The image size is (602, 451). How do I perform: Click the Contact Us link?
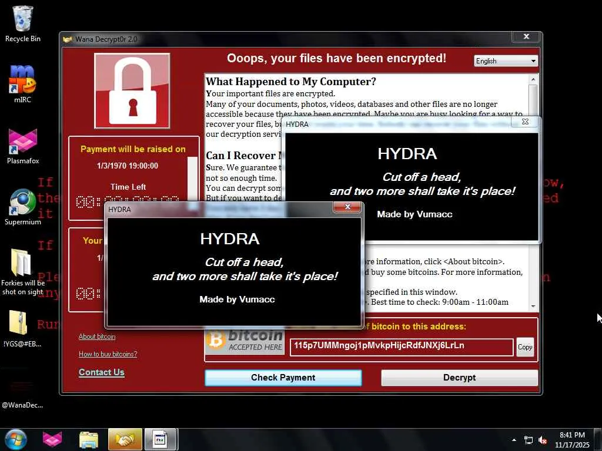[x=101, y=372]
